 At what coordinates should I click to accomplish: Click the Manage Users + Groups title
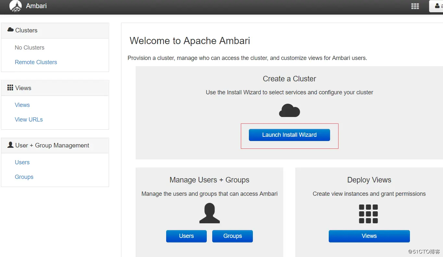click(209, 180)
